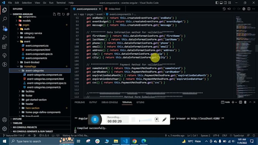Viewport: 258px width, 145px height.
Task: Switch to the index.html editor tab
Action: tap(114, 9)
